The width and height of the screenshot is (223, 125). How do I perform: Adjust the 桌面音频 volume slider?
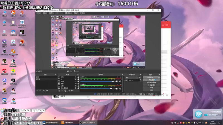97,89
